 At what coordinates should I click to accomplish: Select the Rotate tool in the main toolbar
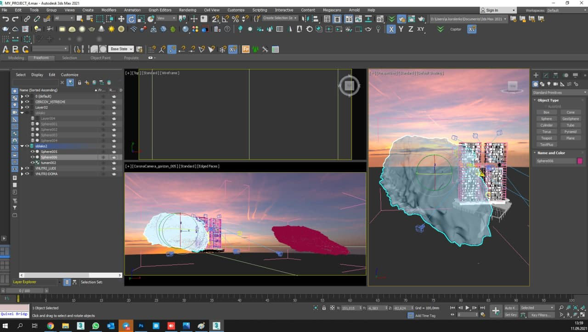pos(131,19)
